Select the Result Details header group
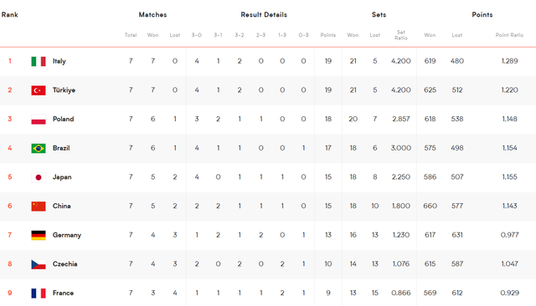Screen dimensions: 536x306 click(264, 15)
